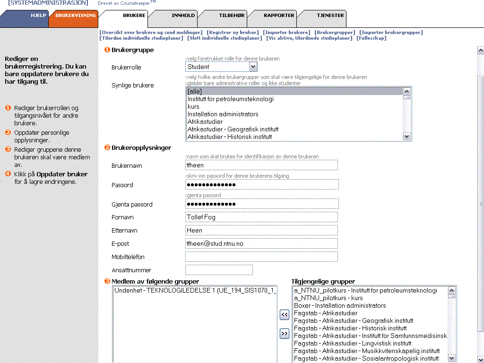Select Undenhet - TEKNOLOGILEDELSE 1 group
The height and width of the screenshot is (363, 484).
pos(195,291)
